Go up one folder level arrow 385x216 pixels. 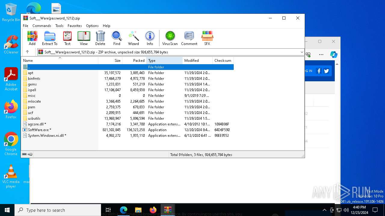point(27,52)
